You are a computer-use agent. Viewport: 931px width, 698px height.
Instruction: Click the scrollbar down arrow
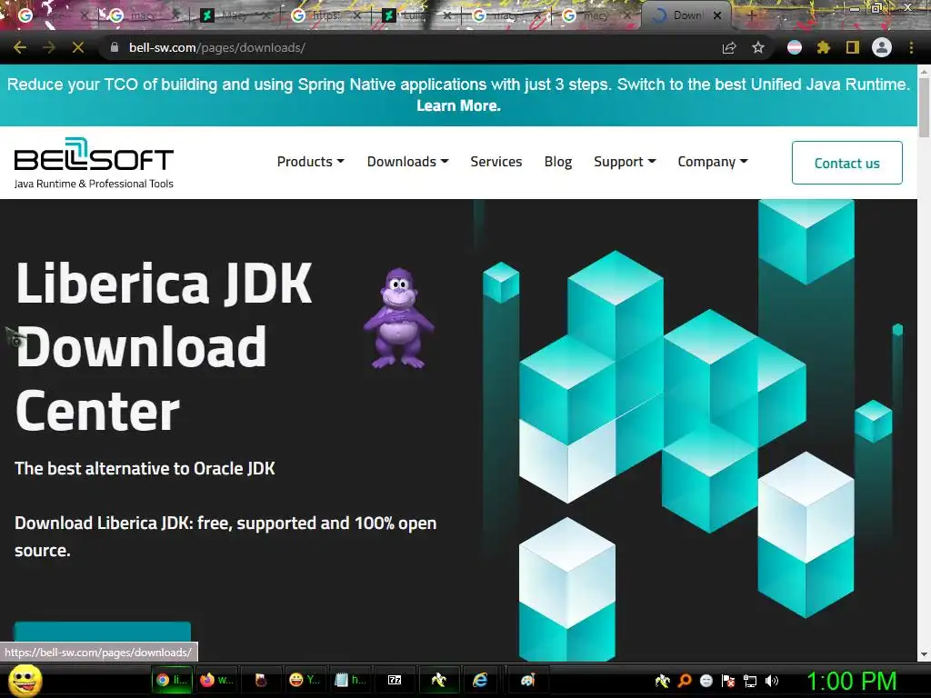click(x=924, y=654)
